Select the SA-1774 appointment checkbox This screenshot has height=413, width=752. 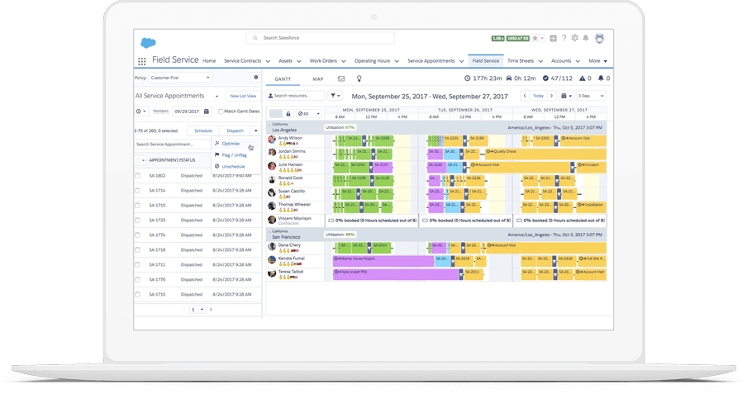point(138,235)
